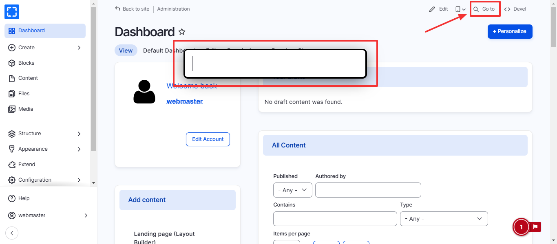Click the Edit Account button
The image size is (557, 244).
click(x=208, y=139)
